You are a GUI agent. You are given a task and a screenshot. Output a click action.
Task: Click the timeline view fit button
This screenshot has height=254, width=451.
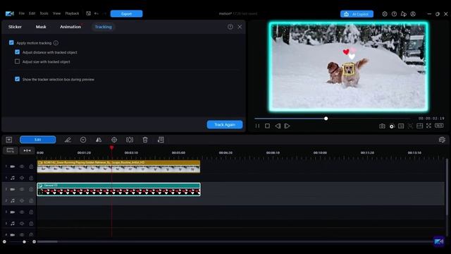10,150
